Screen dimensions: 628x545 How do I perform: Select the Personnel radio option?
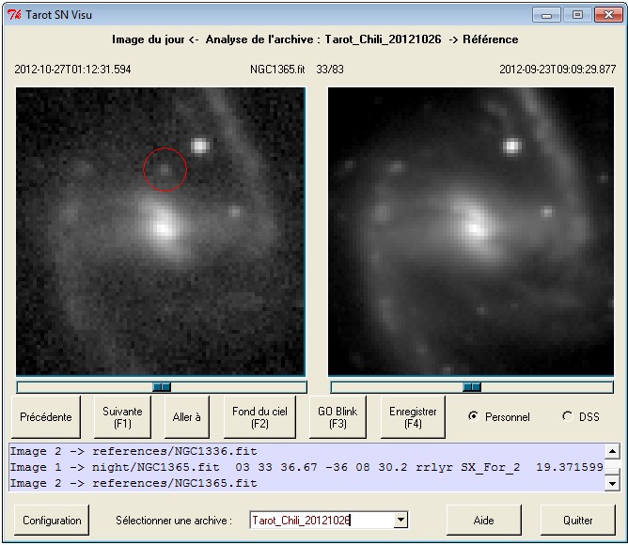pyautogui.click(x=473, y=417)
